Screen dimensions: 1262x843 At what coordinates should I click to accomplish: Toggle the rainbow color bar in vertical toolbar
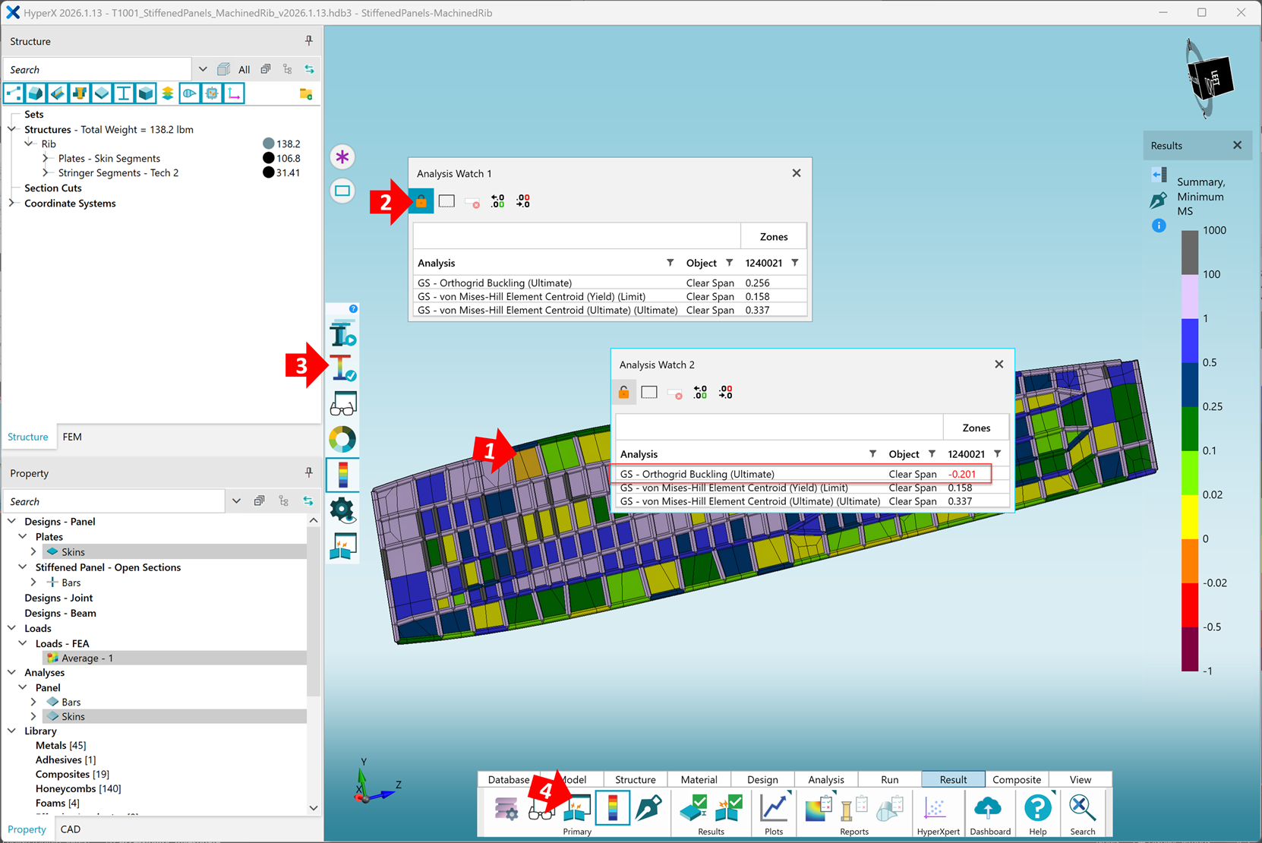(342, 475)
